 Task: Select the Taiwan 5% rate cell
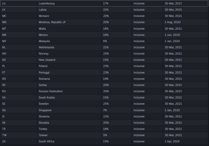[x=117, y=135]
